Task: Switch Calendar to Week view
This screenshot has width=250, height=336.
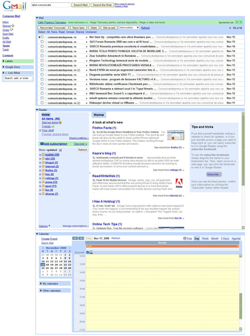Action: 205,239
